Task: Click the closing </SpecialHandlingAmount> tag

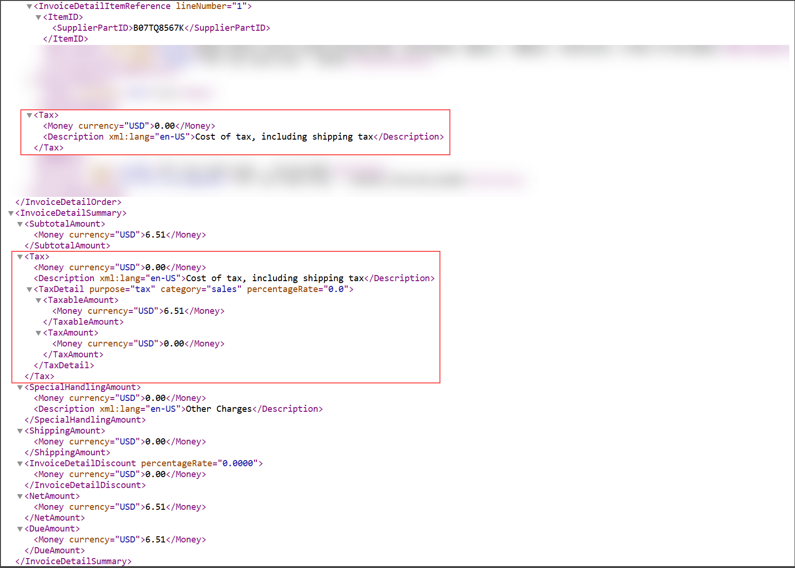Action: pyautogui.click(x=85, y=420)
